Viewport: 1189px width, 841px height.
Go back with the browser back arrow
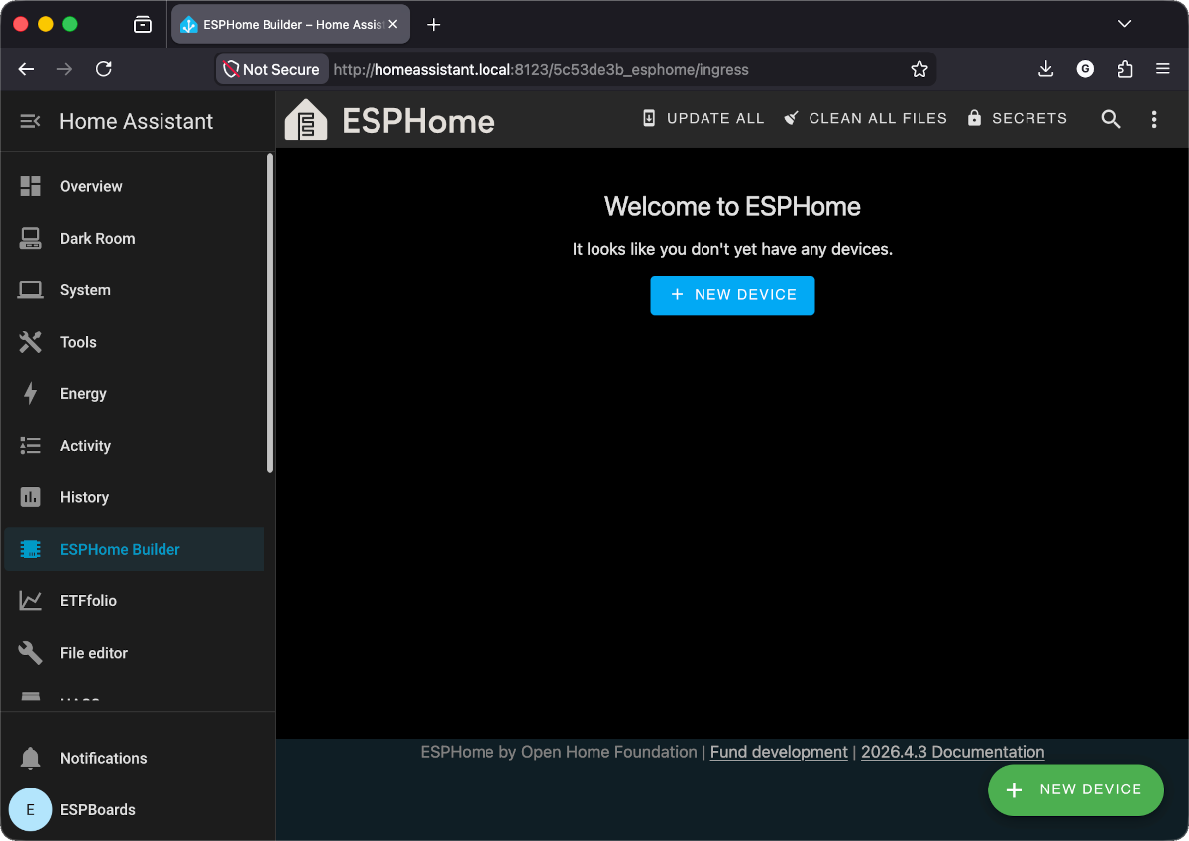(x=27, y=69)
